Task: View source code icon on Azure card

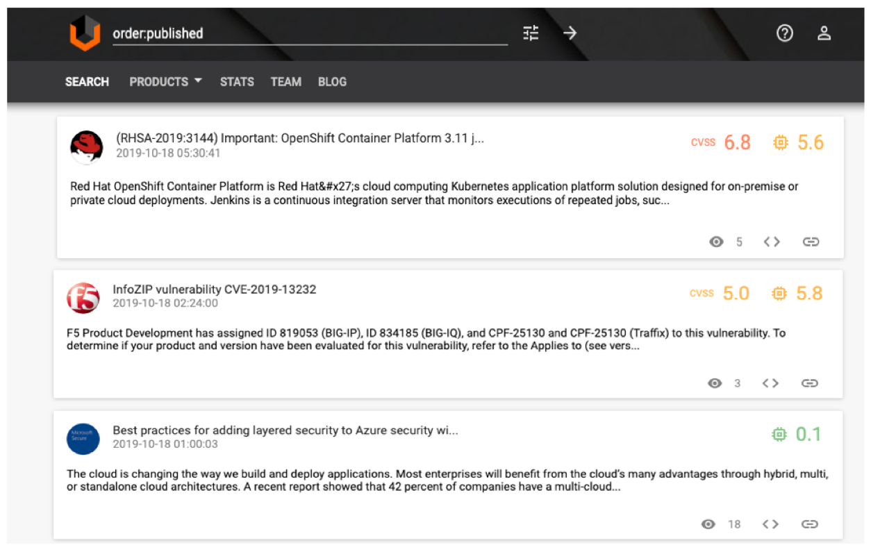Action: [770, 524]
